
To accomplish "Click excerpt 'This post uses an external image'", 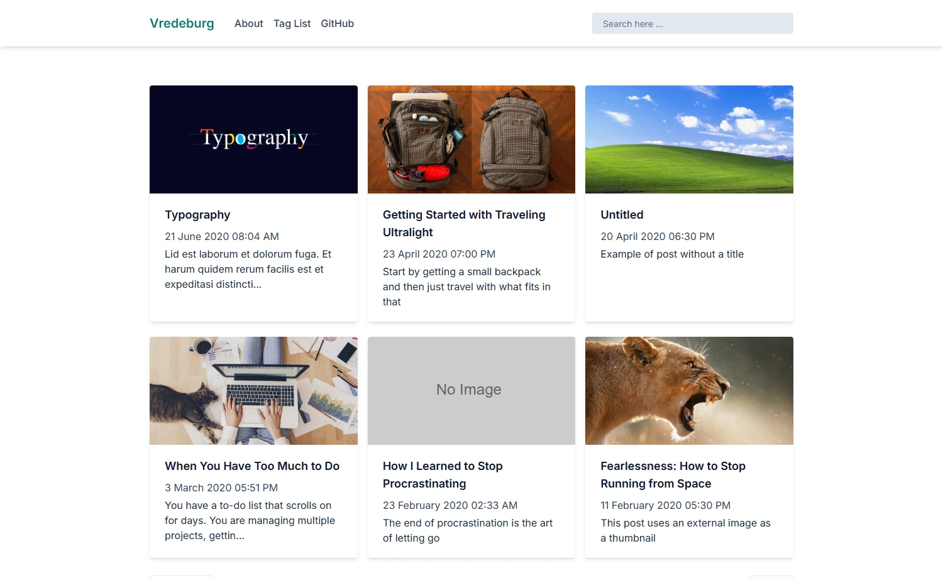I will pos(685,530).
